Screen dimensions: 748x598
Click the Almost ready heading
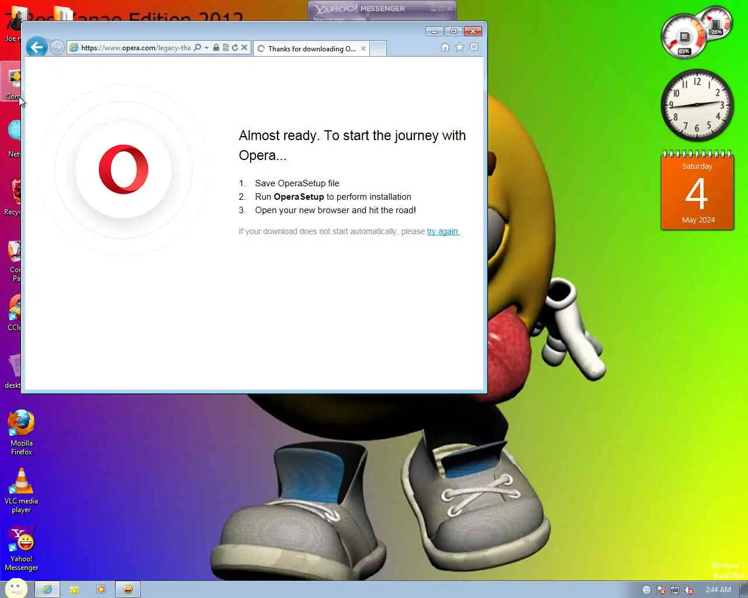pos(352,145)
